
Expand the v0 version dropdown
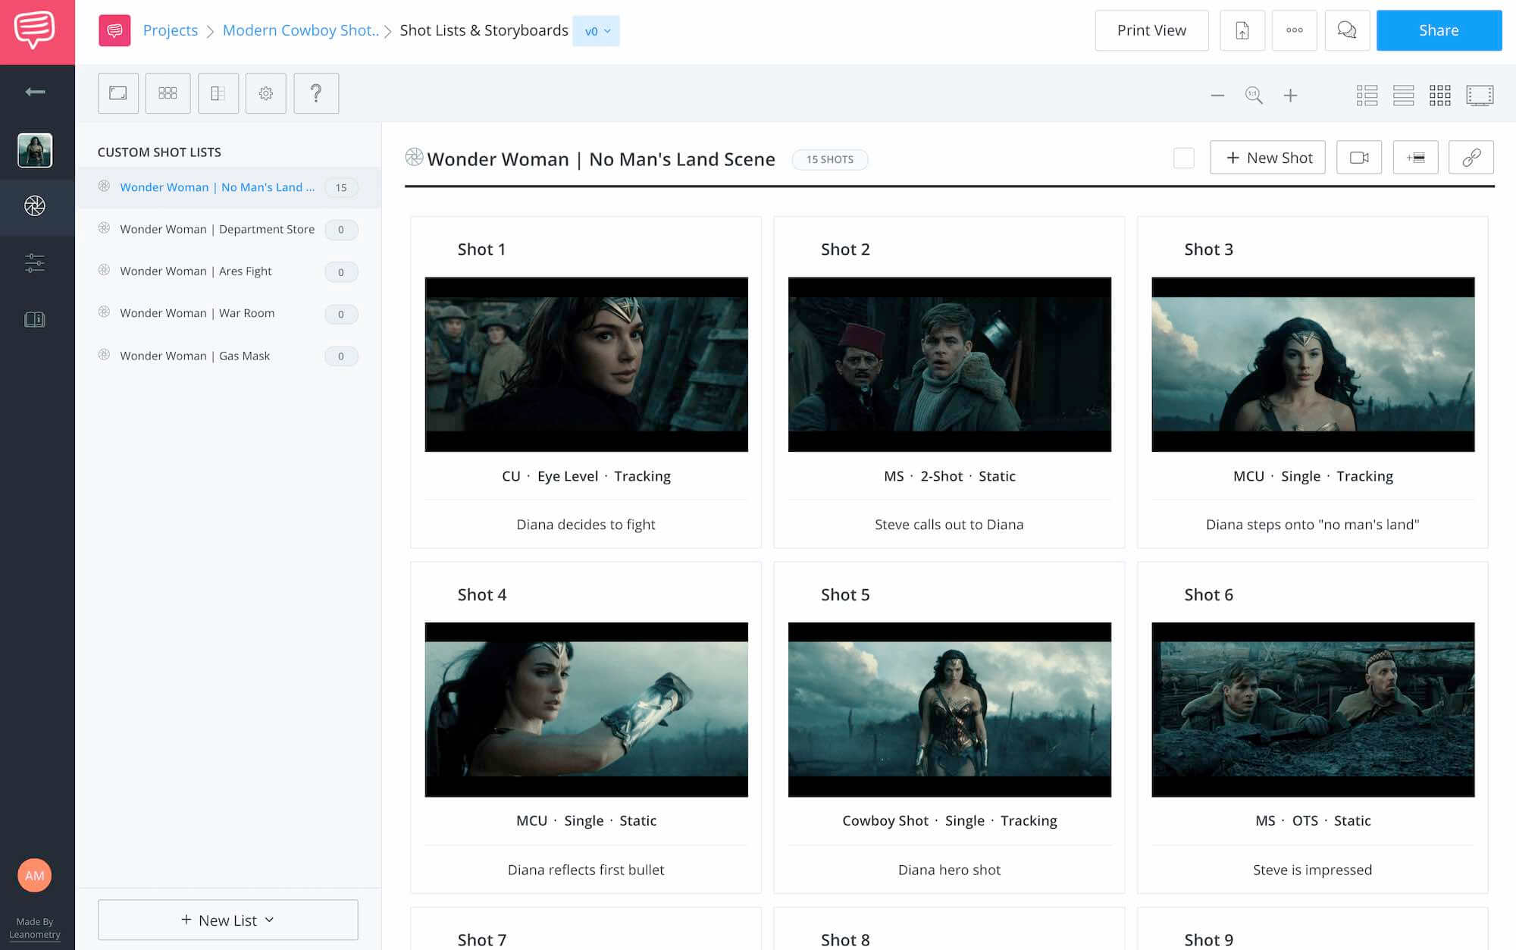pos(597,31)
